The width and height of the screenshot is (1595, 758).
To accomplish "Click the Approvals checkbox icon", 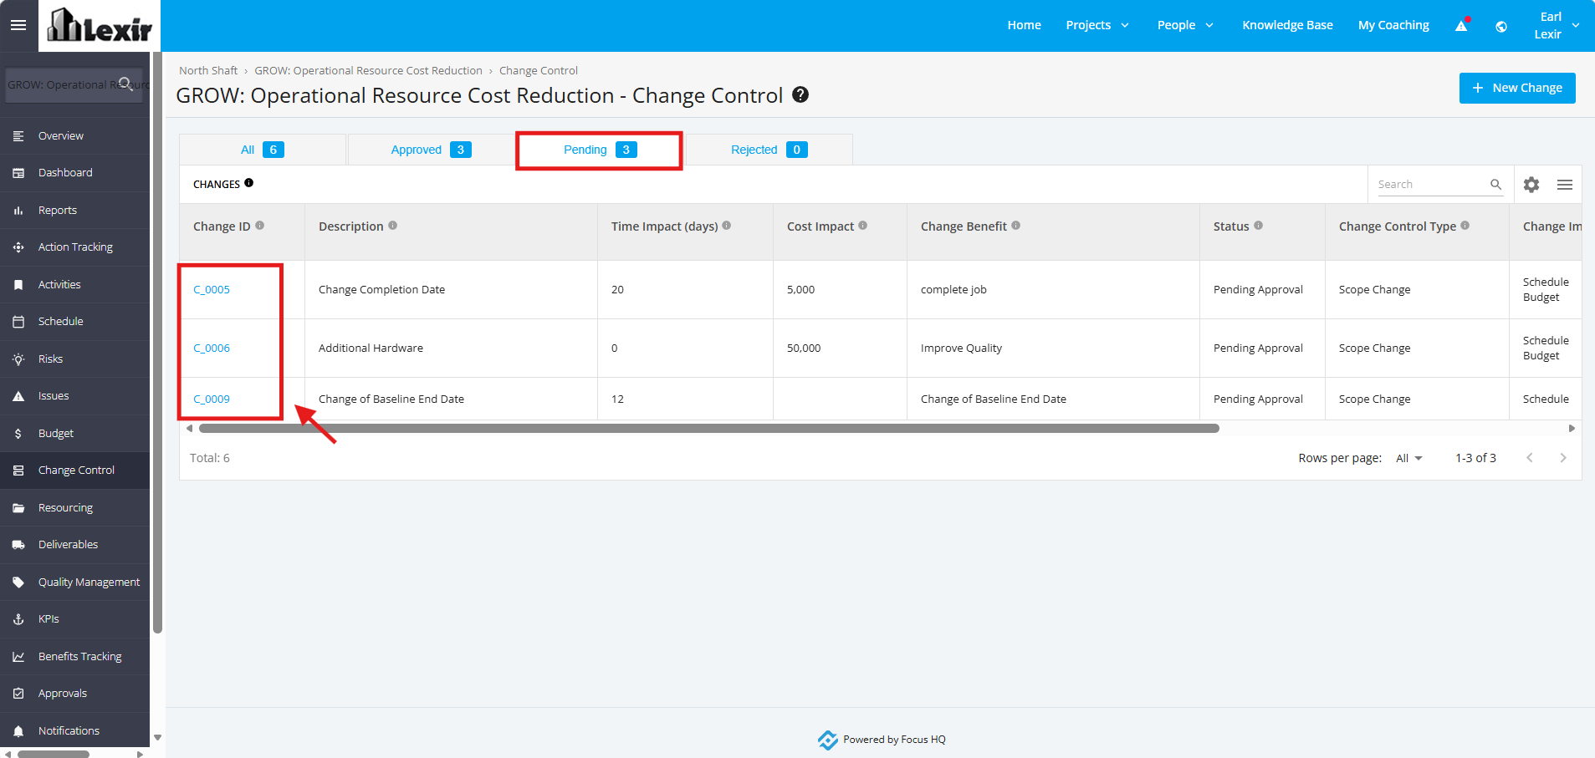I will 18,694.
